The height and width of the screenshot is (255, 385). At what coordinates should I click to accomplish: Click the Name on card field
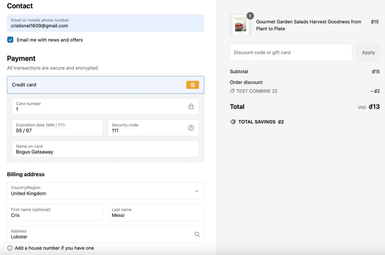(105, 149)
